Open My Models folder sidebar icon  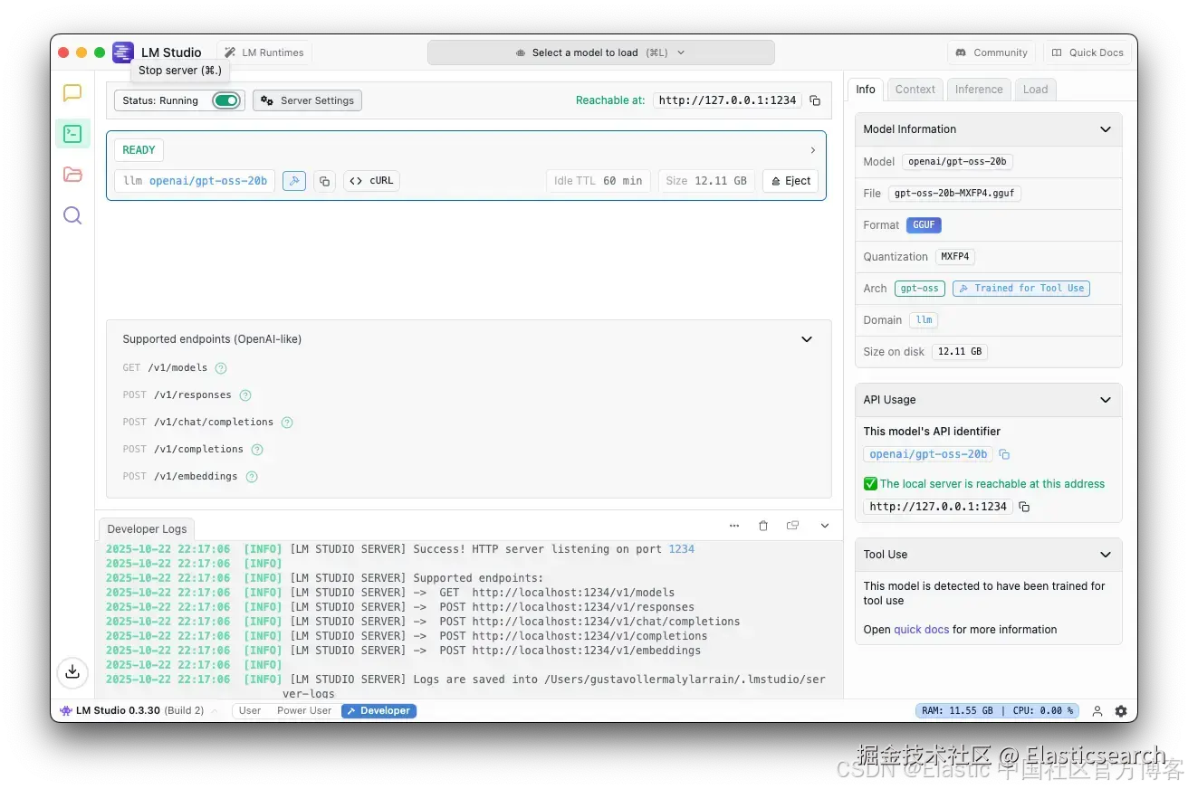click(72, 175)
